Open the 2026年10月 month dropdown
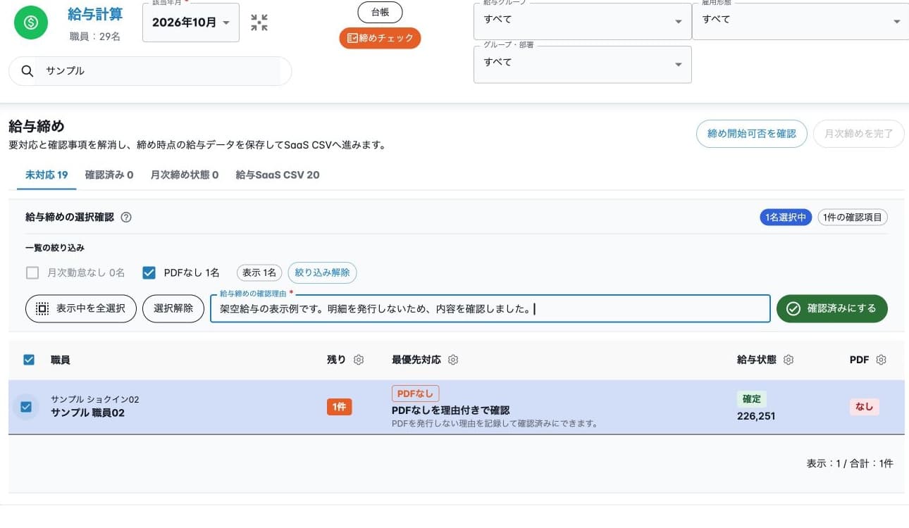 tap(191, 23)
